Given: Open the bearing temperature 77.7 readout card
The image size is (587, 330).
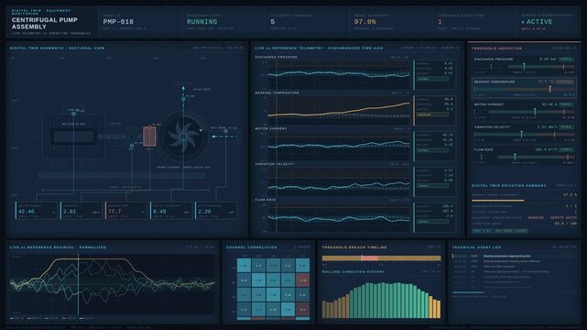Looking at the screenshot, I should [x=126, y=211].
